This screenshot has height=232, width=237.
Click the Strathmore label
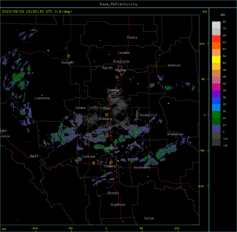(x=142, y=168)
